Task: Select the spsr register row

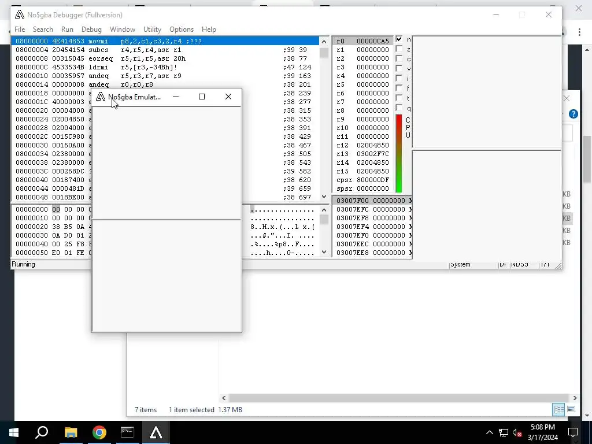Action: click(362, 189)
